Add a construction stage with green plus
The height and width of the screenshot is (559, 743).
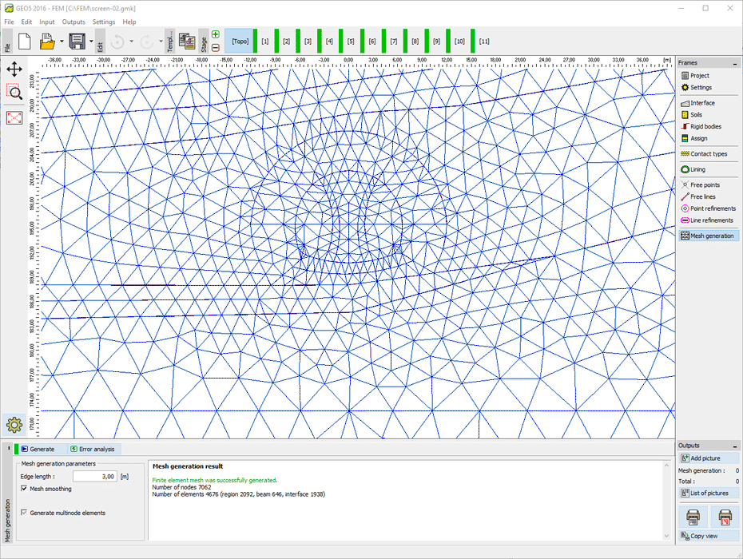(216, 34)
